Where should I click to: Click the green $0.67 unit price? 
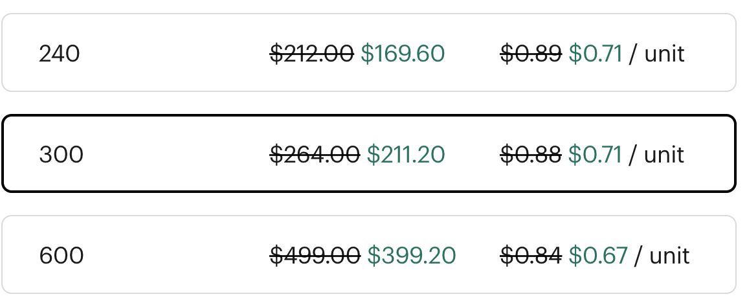tap(598, 256)
